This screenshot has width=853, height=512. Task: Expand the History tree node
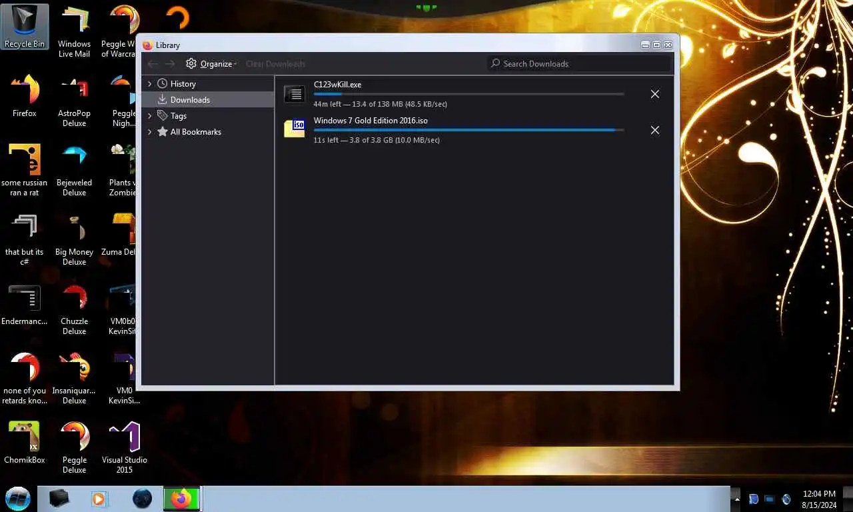tap(150, 84)
